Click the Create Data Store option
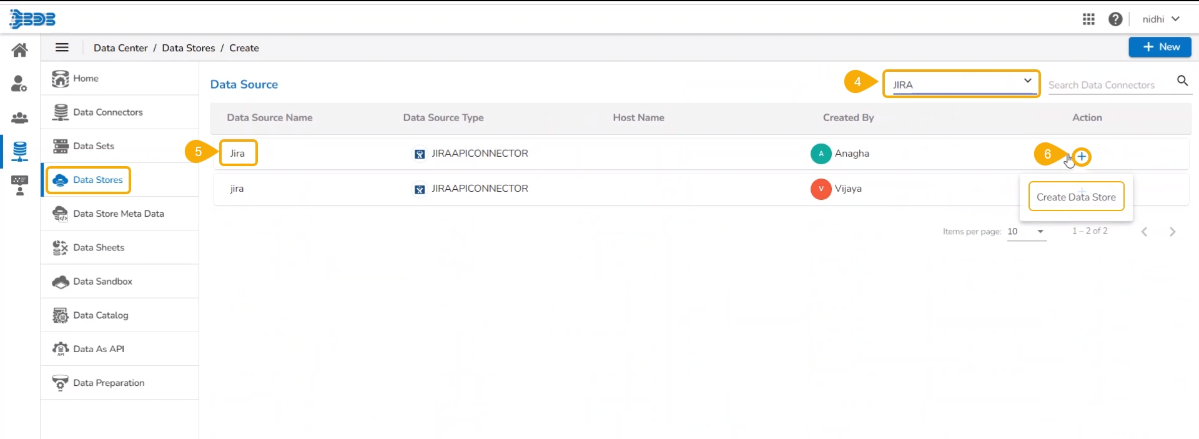 (1076, 197)
